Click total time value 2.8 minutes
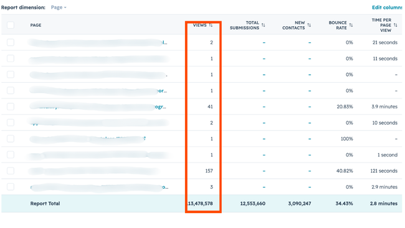The image size is (405, 228). click(x=384, y=204)
